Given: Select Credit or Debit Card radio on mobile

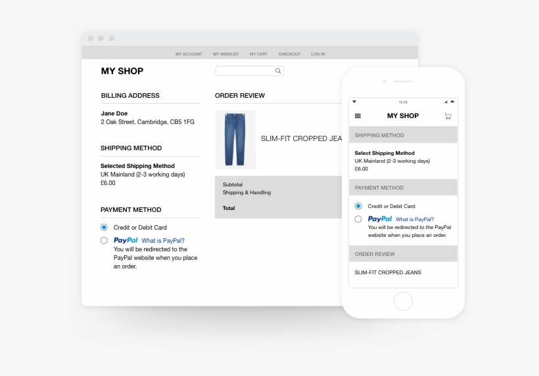Looking at the screenshot, I should tap(358, 206).
